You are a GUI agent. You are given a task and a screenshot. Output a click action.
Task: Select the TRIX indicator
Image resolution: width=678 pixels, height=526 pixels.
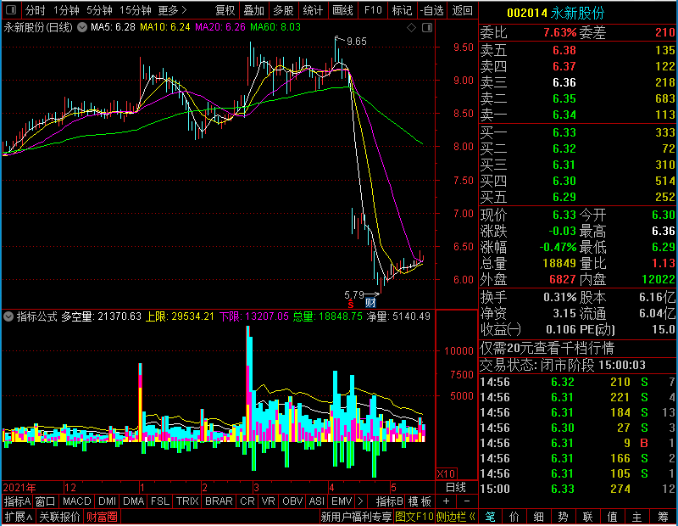[187, 501]
